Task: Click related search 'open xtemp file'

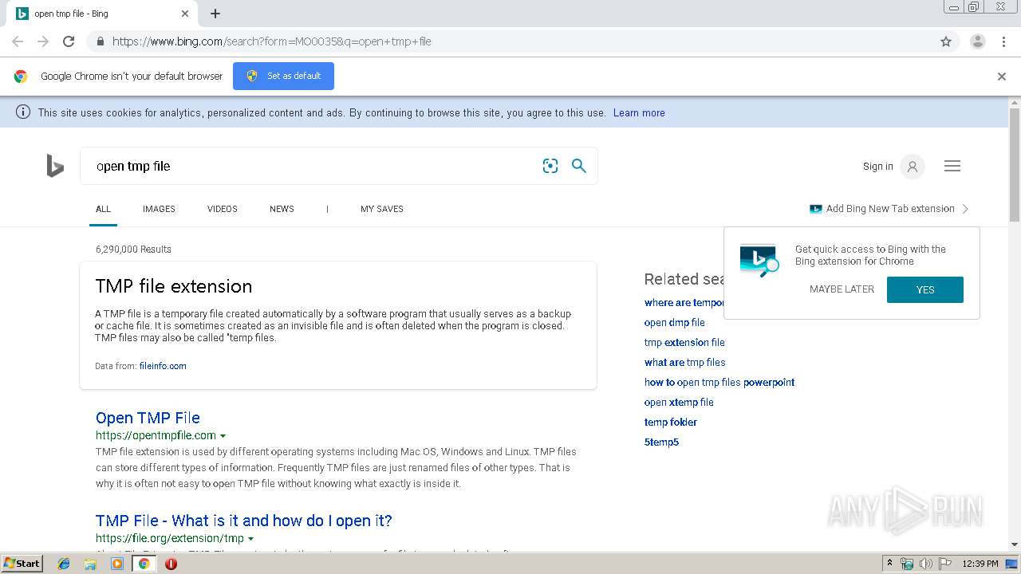Action: click(x=679, y=403)
